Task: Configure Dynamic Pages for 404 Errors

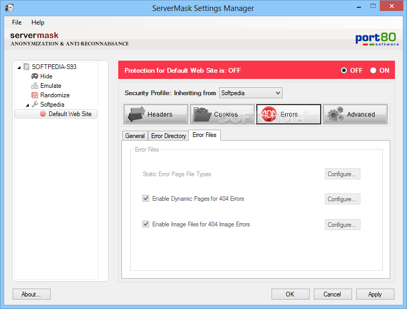Action: (342, 199)
